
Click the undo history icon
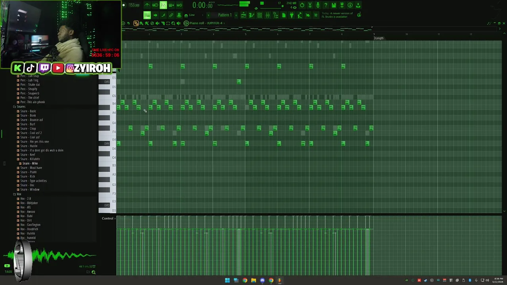[x=302, y=5]
